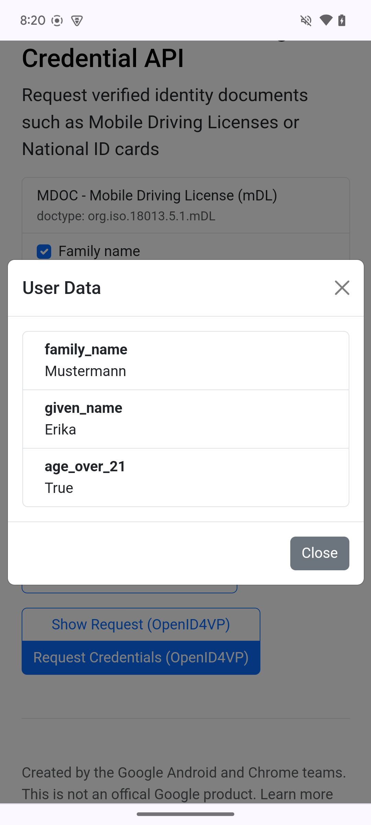Image resolution: width=371 pixels, height=825 pixels.
Task: Select the given_name Erika entry
Action: (185, 418)
